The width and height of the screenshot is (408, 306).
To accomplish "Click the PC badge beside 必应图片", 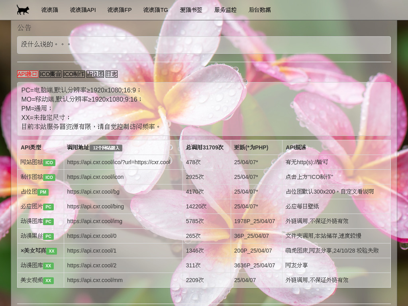I will click(x=48, y=207).
